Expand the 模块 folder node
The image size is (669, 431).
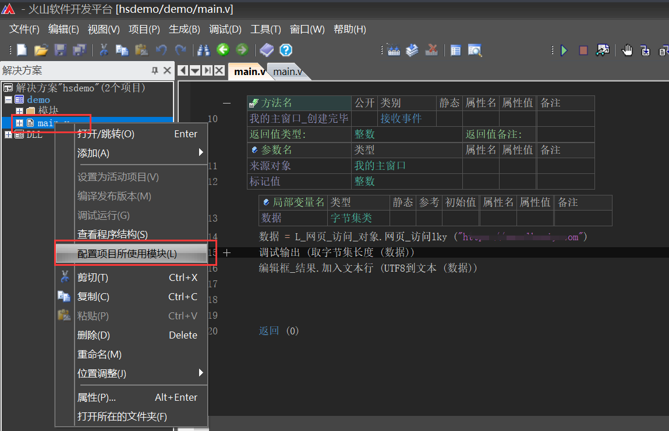pos(19,111)
